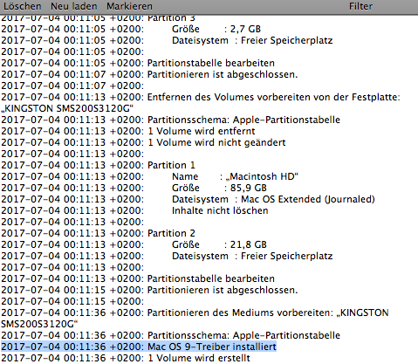Image resolution: width=418 pixels, height=364 pixels.
Task: Select the '1 Volume wird nicht geändert' line
Action: (x=143, y=142)
